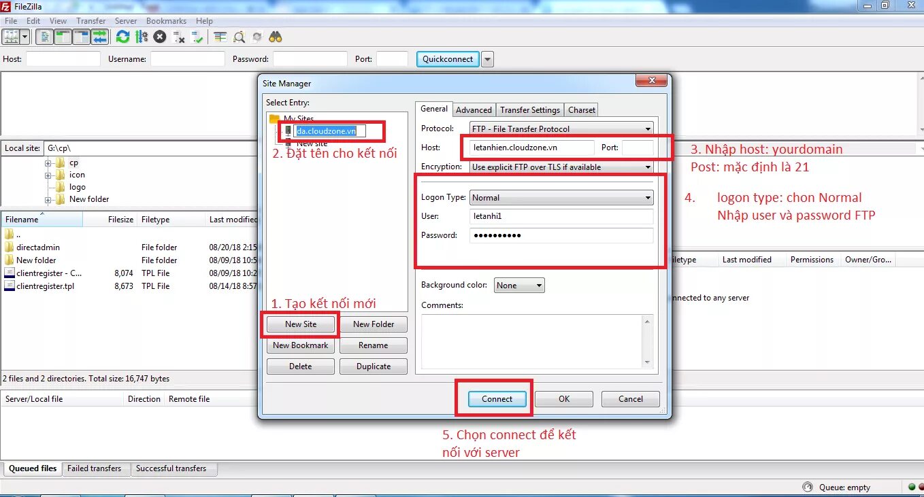This screenshot has height=497, width=924.
Task: Toggle transfer queue display icon
Action: (x=100, y=37)
